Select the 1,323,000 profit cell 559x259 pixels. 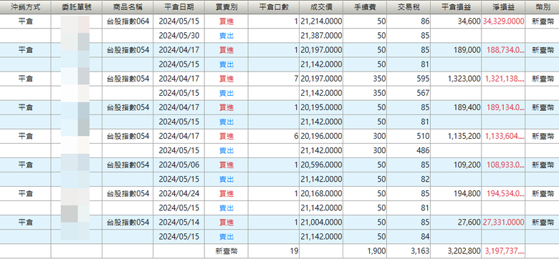[x=456, y=79]
